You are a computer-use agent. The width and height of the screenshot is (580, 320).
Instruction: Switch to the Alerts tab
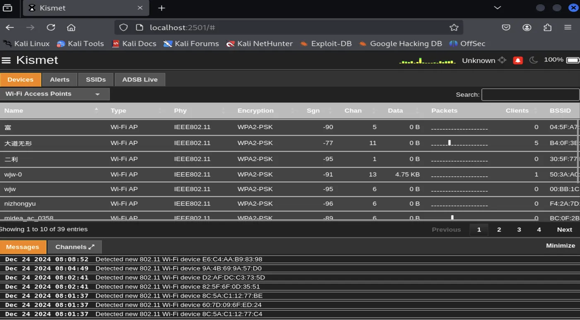point(60,79)
